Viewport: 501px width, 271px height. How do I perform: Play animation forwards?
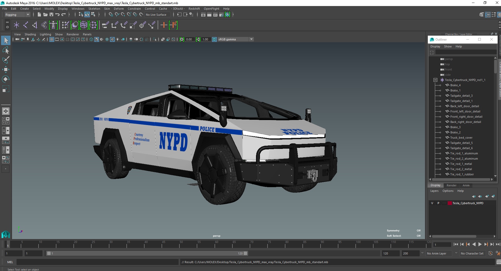point(480,244)
